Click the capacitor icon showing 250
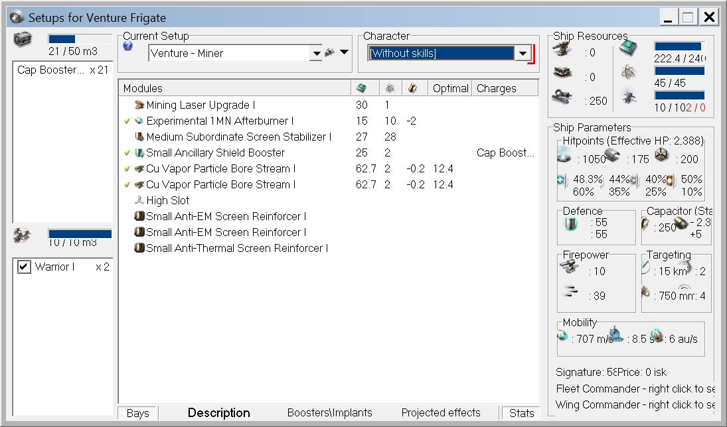 point(645,223)
